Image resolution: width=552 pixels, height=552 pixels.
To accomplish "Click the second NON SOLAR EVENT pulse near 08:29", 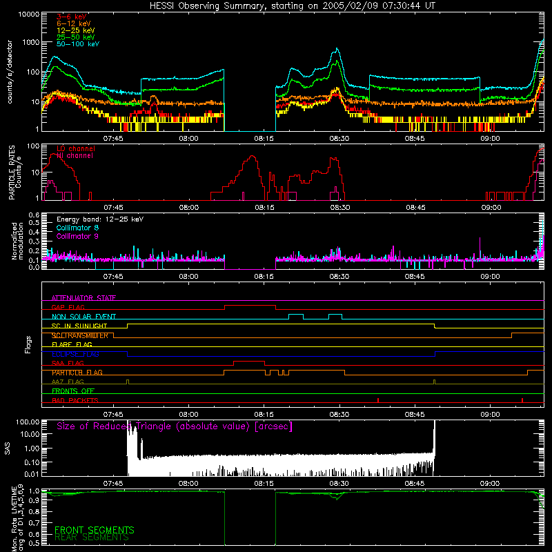I will 335,315.
